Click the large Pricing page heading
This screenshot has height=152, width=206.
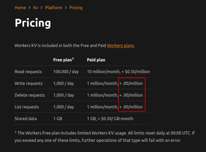(33, 23)
